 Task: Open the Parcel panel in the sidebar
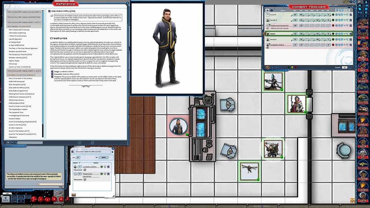(x=363, y=134)
